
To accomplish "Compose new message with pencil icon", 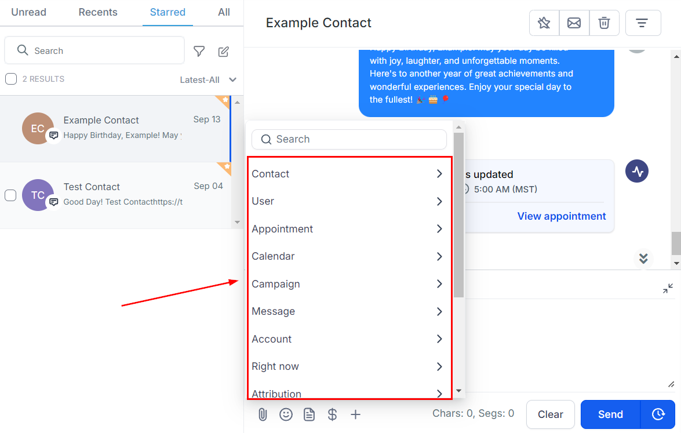I will [x=224, y=52].
